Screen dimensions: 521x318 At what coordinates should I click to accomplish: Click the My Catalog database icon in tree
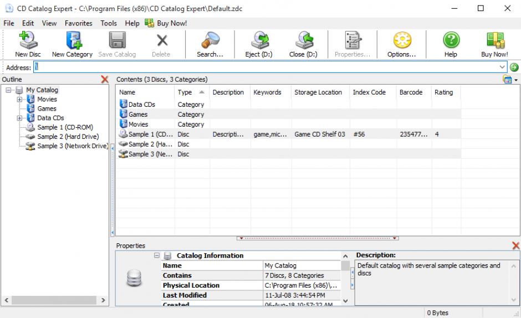pyautogui.click(x=19, y=90)
